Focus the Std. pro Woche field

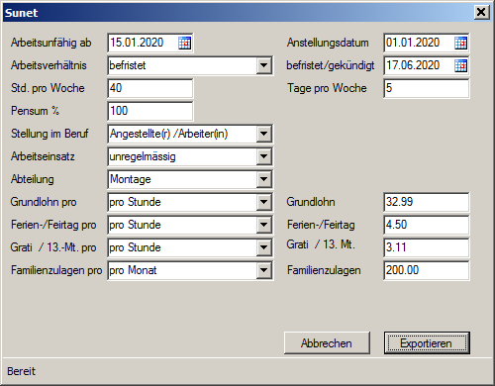150,88
